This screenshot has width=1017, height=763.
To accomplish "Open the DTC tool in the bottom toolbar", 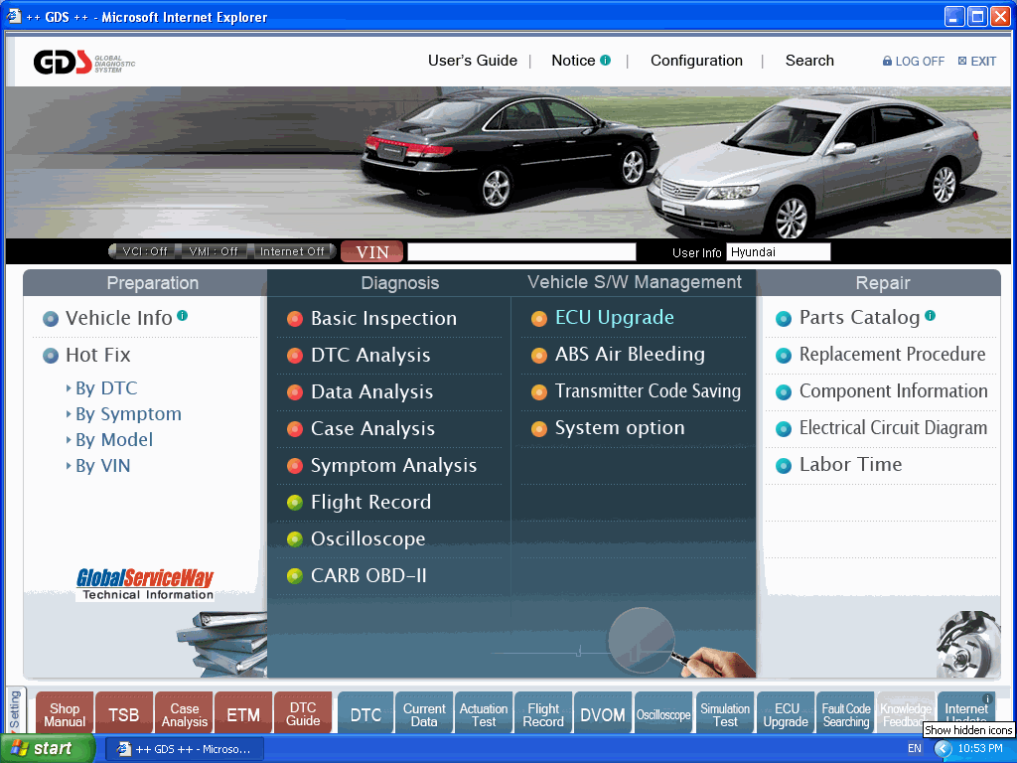I will point(364,712).
